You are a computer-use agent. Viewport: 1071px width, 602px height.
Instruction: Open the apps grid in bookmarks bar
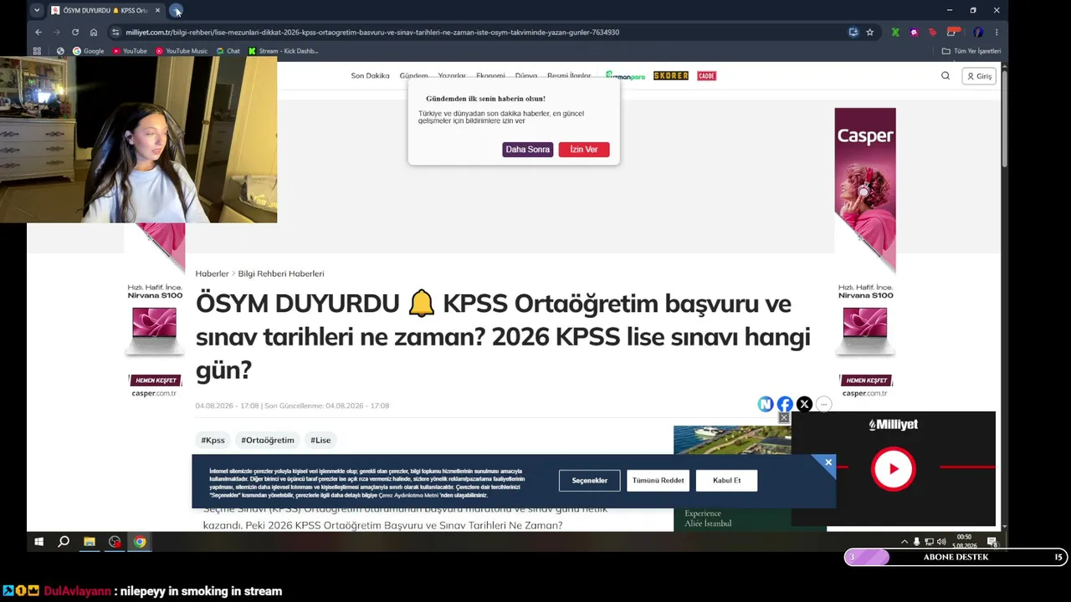(37, 51)
